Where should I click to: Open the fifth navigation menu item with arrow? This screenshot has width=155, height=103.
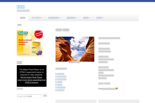(86, 18)
